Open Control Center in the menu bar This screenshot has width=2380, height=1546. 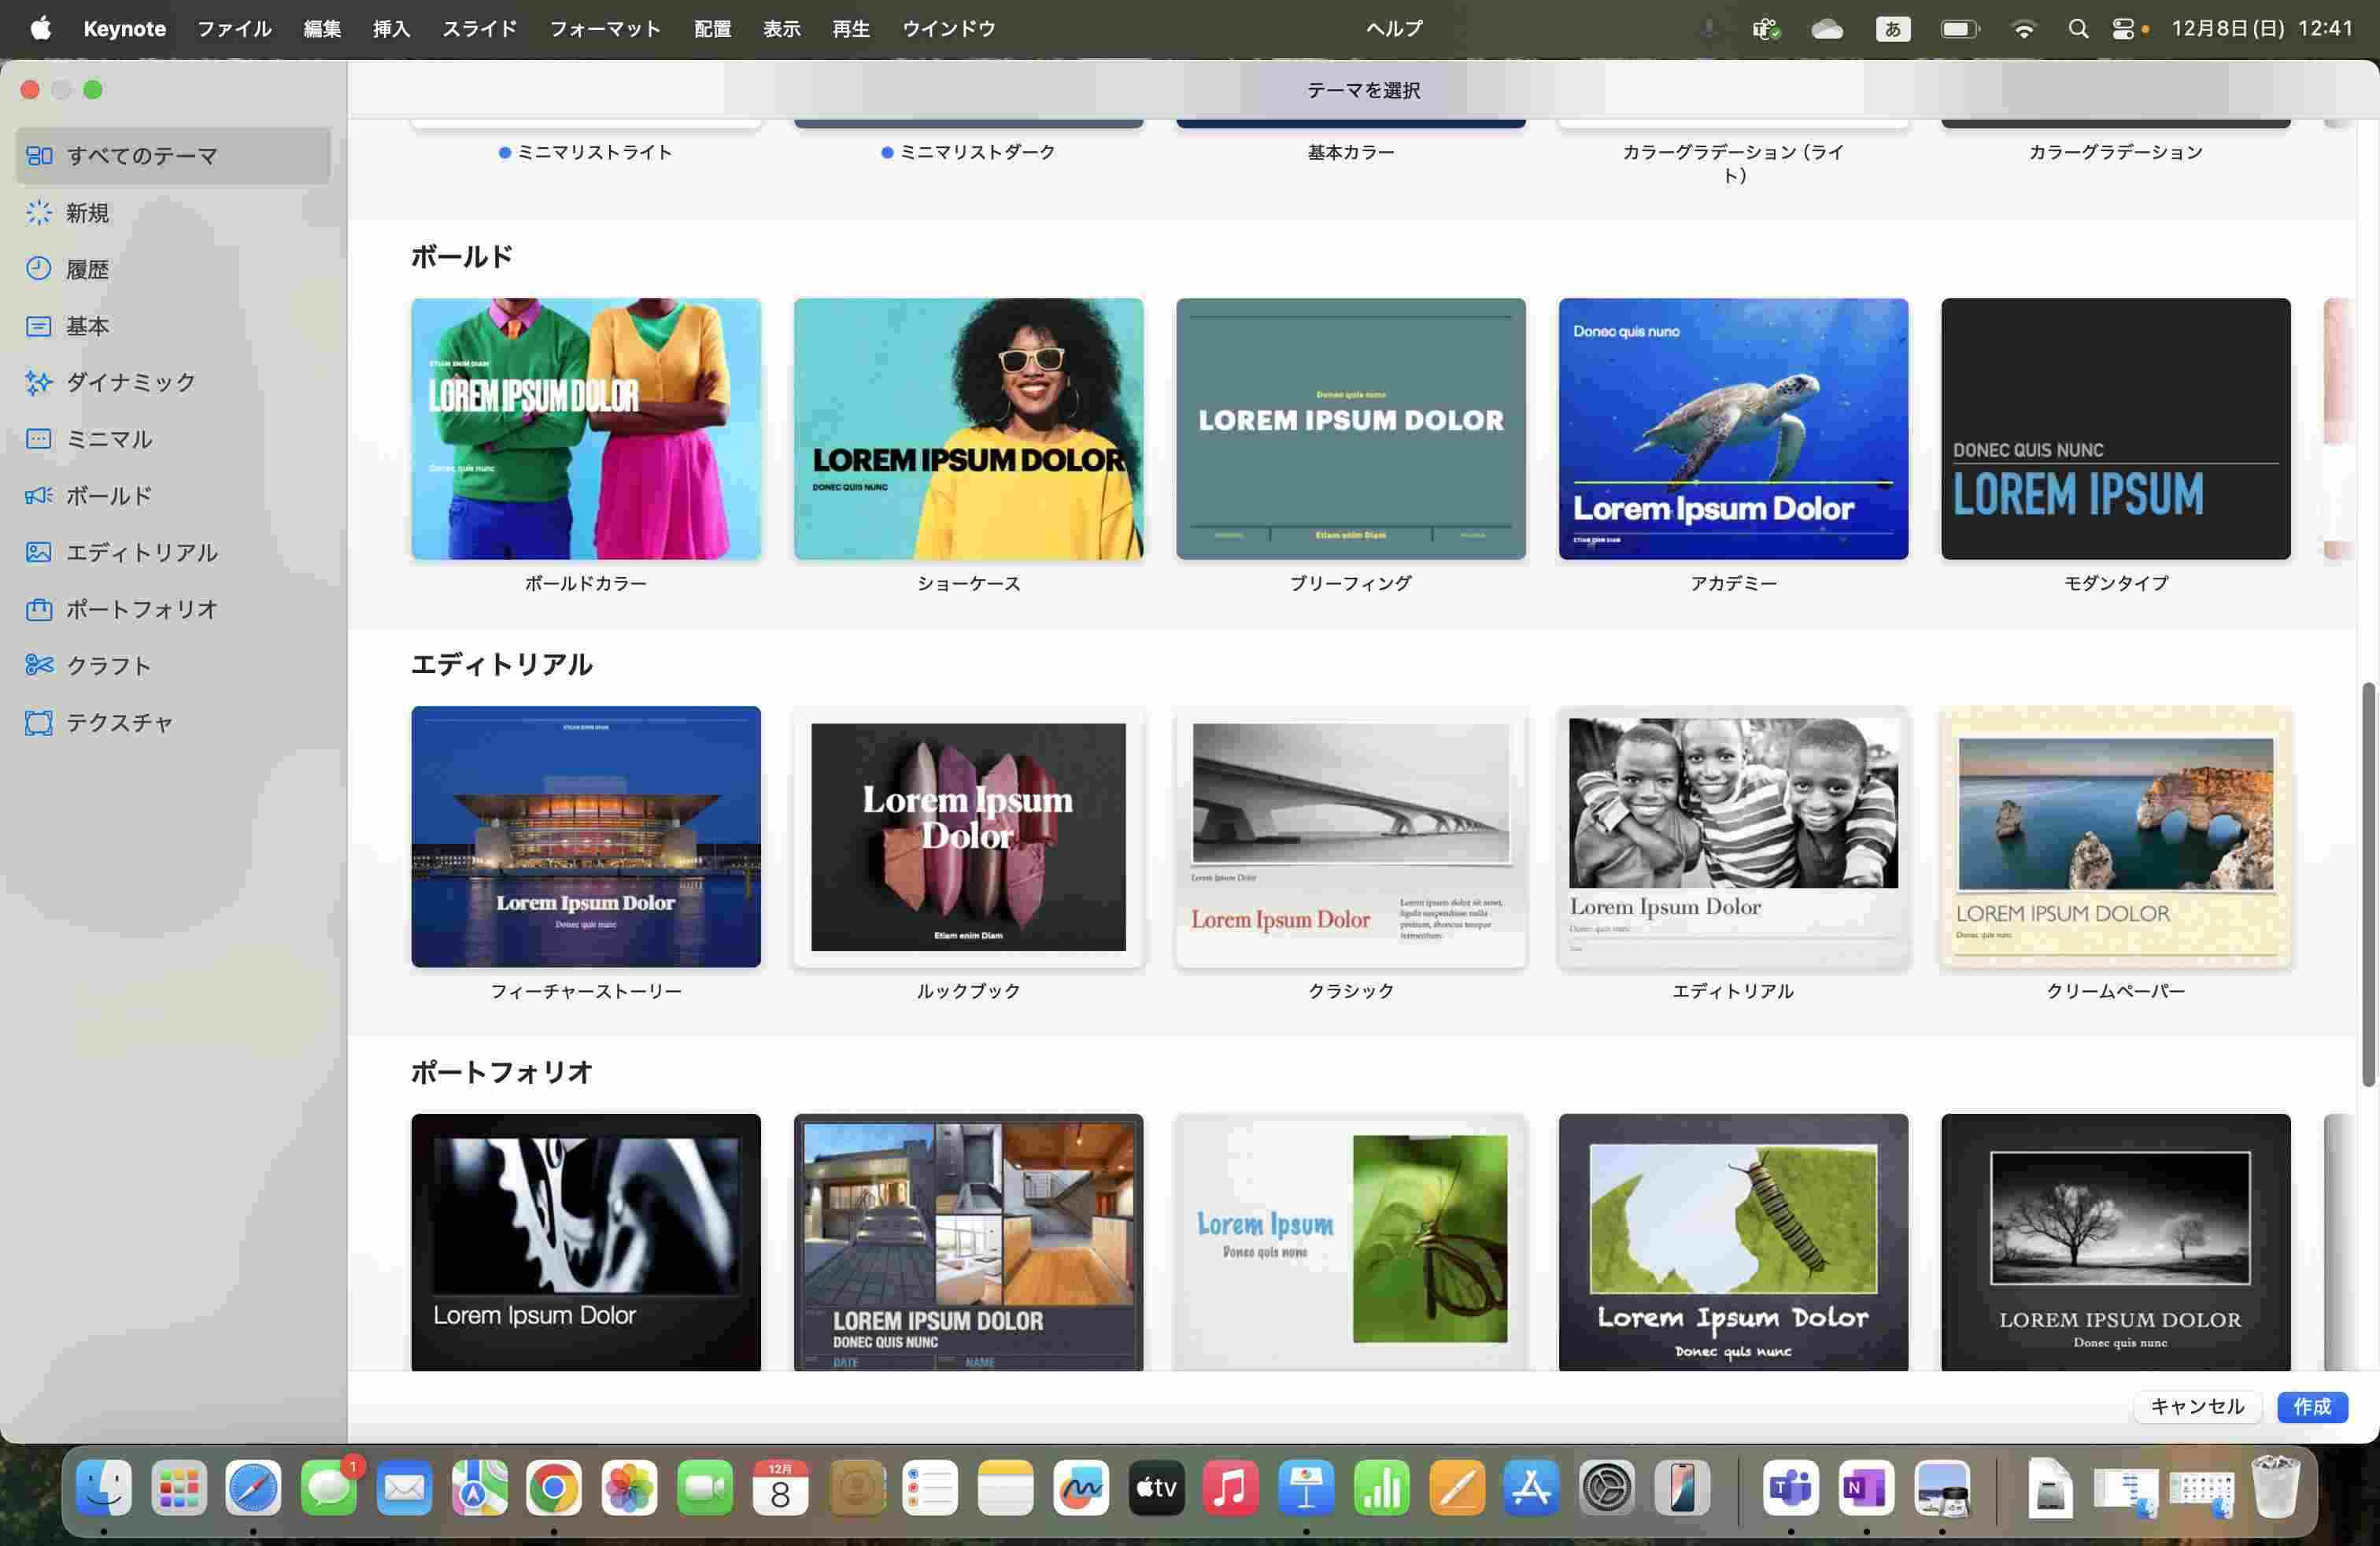click(2123, 29)
